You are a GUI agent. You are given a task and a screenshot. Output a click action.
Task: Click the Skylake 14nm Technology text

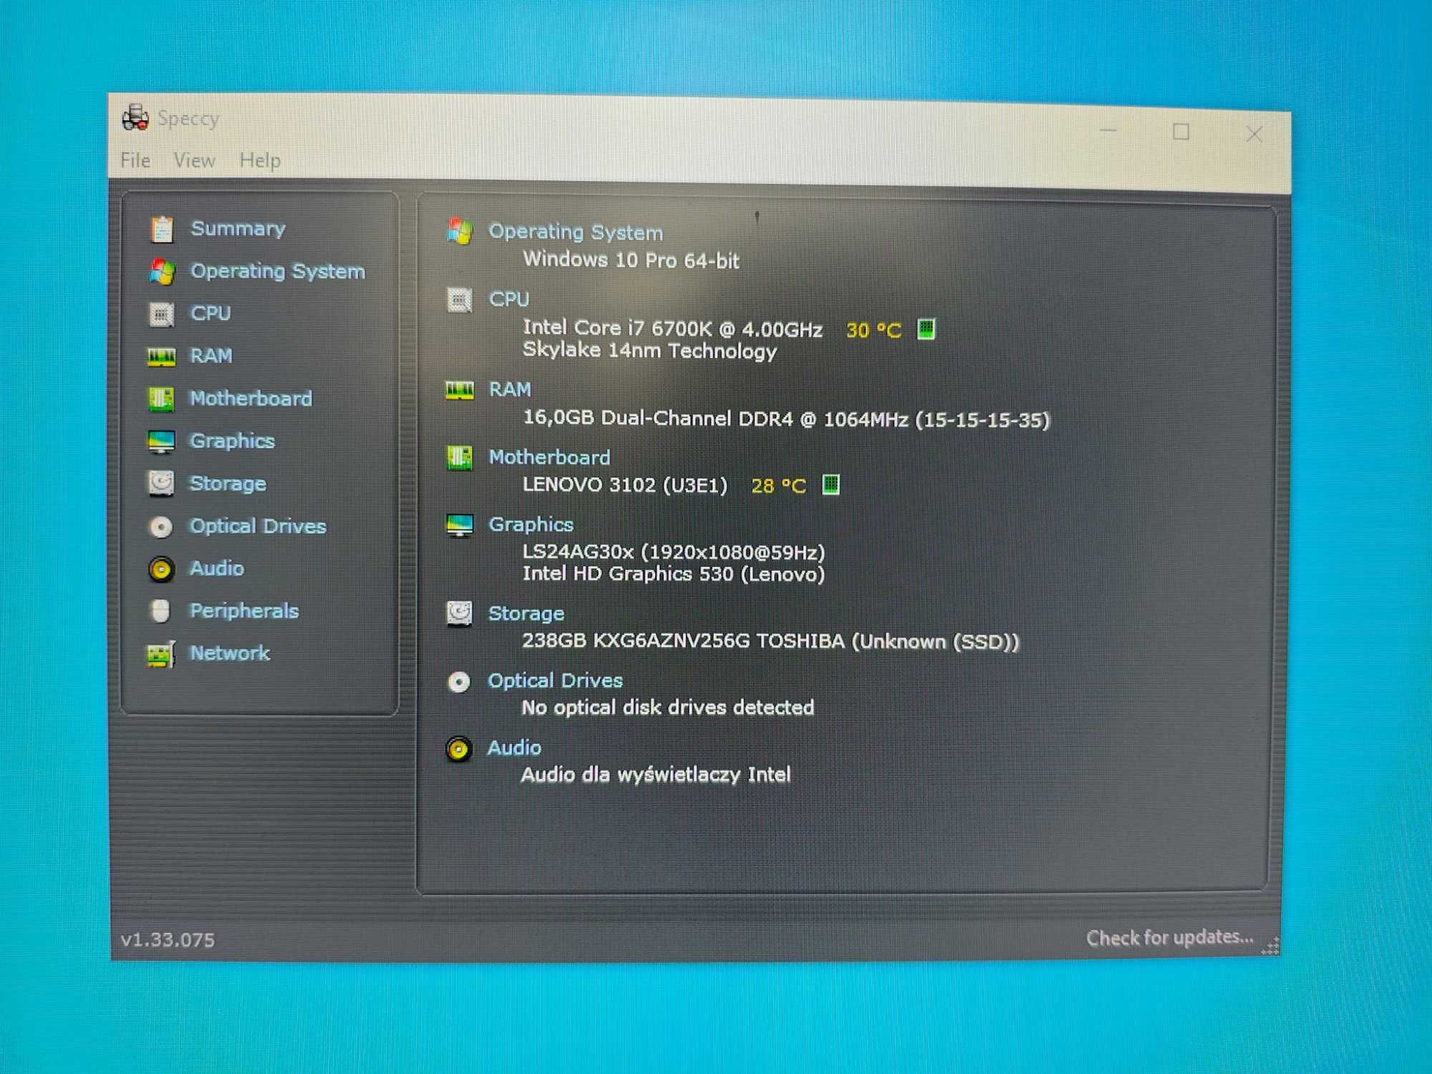[x=649, y=351]
